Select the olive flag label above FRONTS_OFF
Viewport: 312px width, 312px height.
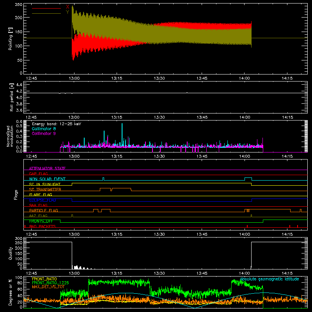click(38, 216)
